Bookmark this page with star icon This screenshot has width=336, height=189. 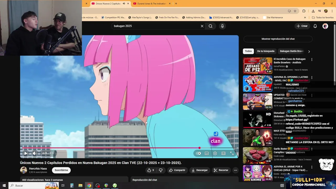pyautogui.click(x=295, y=11)
